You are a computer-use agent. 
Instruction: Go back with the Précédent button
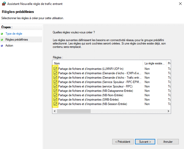pyautogui.click(x=123, y=142)
